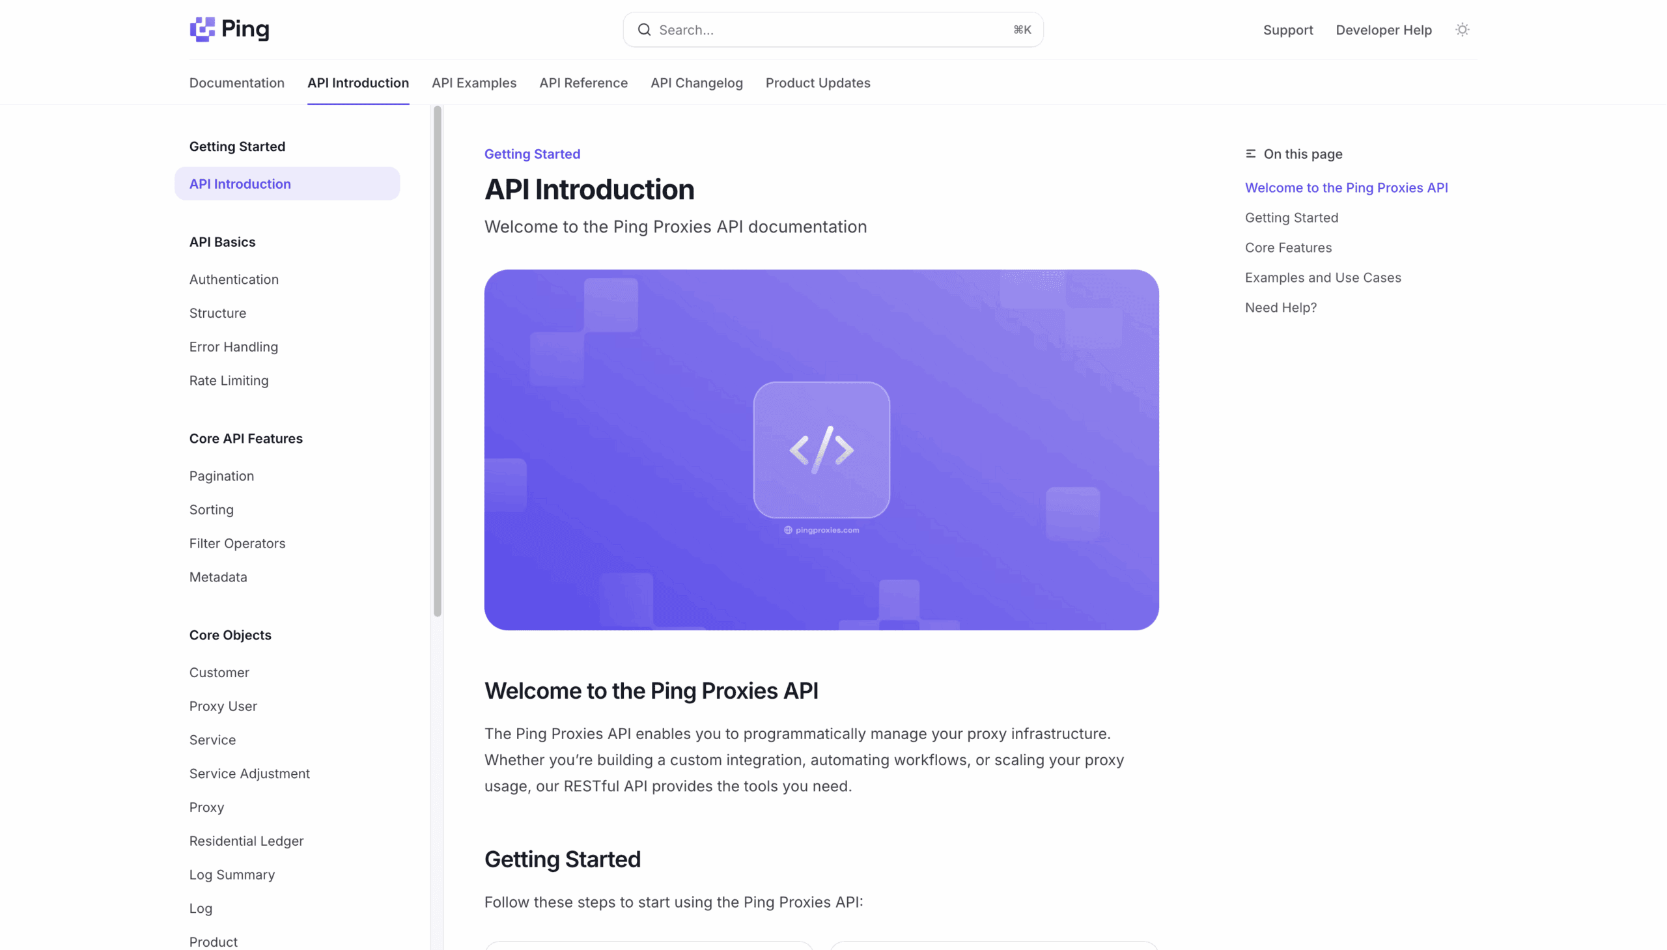
Task: Go to the Product Updates tab
Action: coord(817,83)
